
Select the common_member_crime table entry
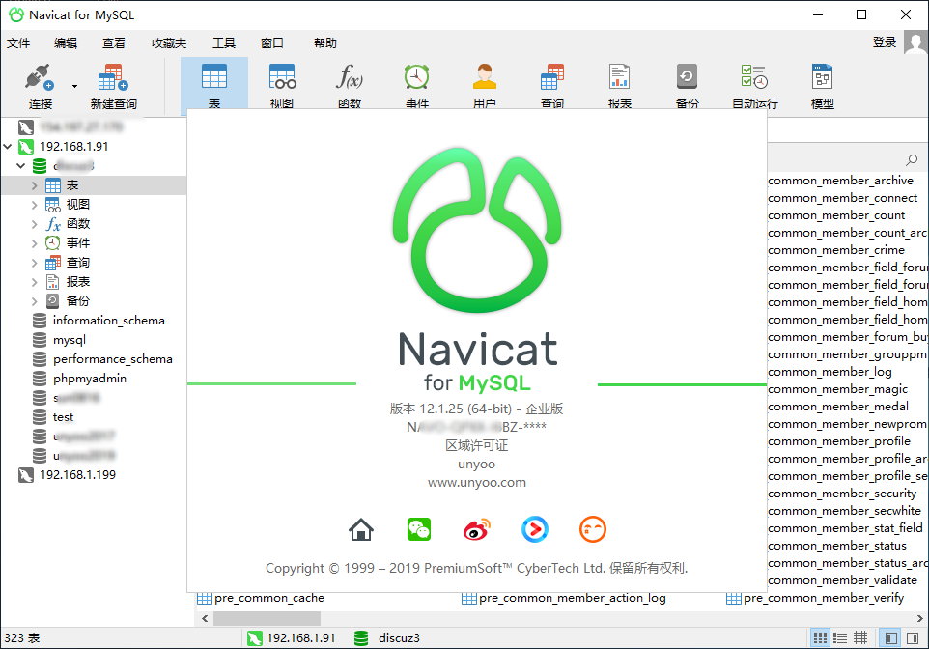tap(836, 249)
